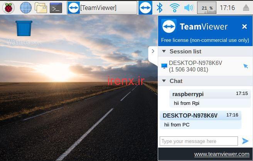Click the TeamViewer tray icon
The width and height of the screenshot is (253, 161).
click(145, 7)
